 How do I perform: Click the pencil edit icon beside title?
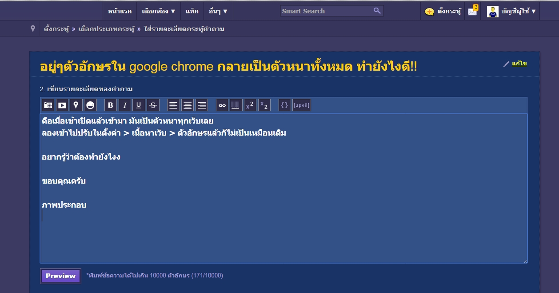point(506,64)
